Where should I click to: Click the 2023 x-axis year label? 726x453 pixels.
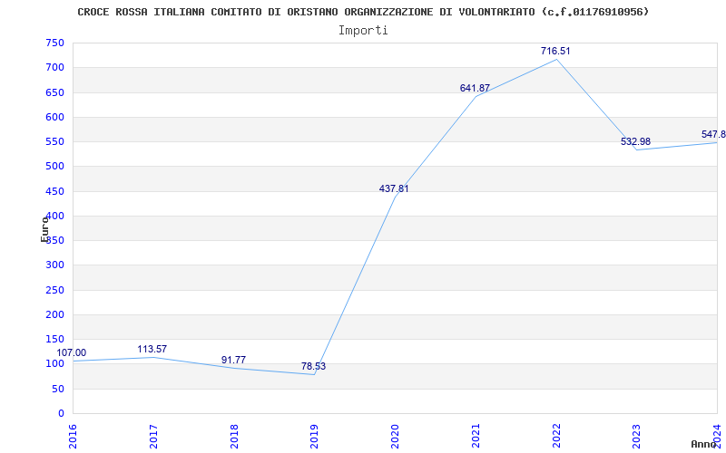tap(637, 436)
